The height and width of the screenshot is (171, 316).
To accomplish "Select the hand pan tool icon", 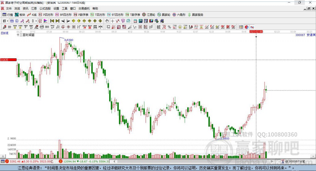I will [107, 21].
